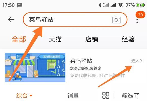Select the 全部 tab
Viewport: 147px width, 101px height.
(x=19, y=39)
